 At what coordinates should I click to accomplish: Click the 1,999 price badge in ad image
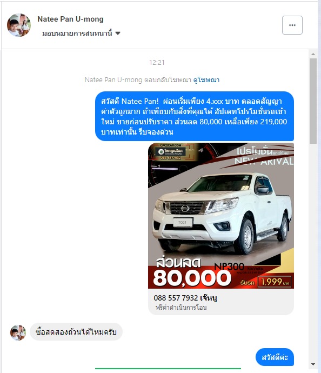[x=275, y=282]
